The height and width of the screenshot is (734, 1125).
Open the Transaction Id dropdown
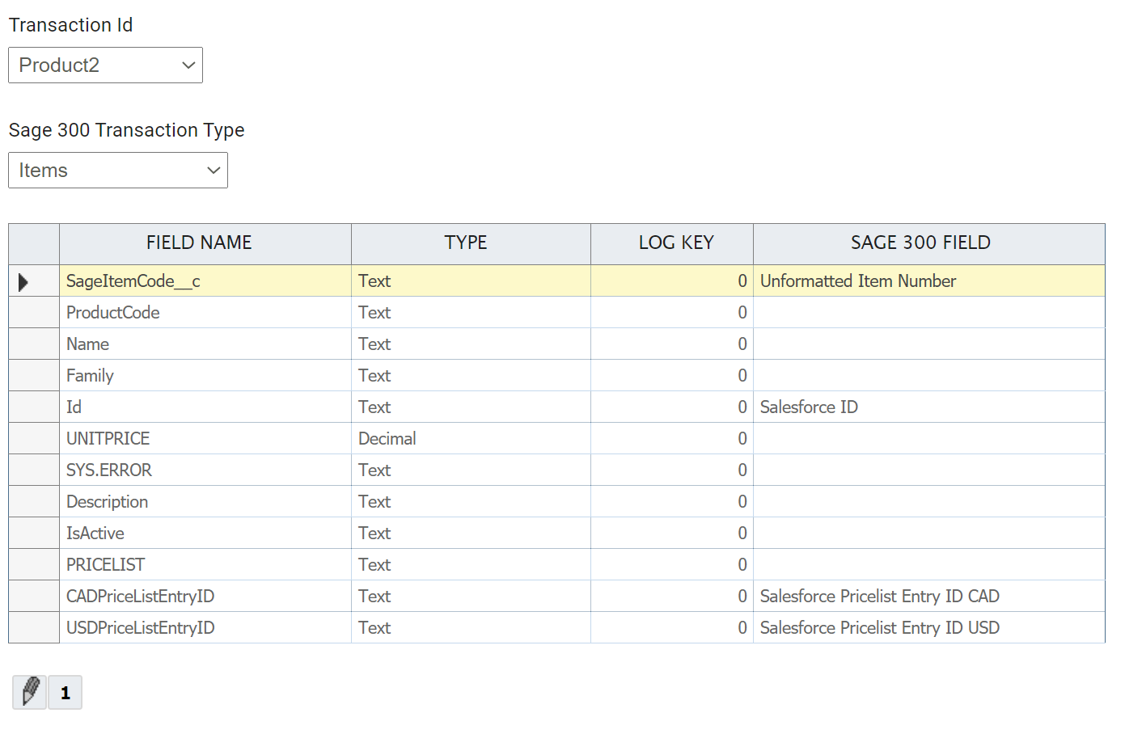[x=105, y=65]
